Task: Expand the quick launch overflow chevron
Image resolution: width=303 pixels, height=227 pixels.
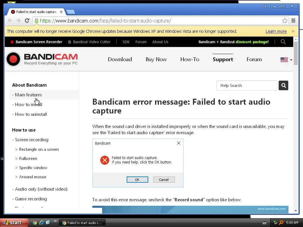Action: (55, 221)
